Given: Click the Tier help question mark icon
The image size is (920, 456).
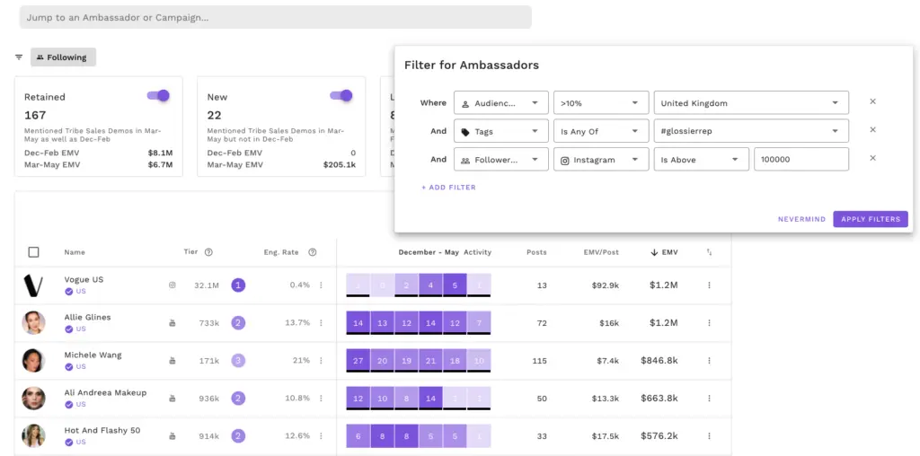Looking at the screenshot, I should point(208,252).
